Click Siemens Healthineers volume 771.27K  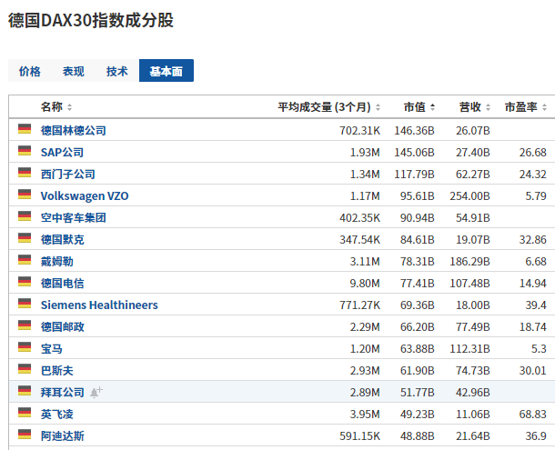click(x=360, y=305)
